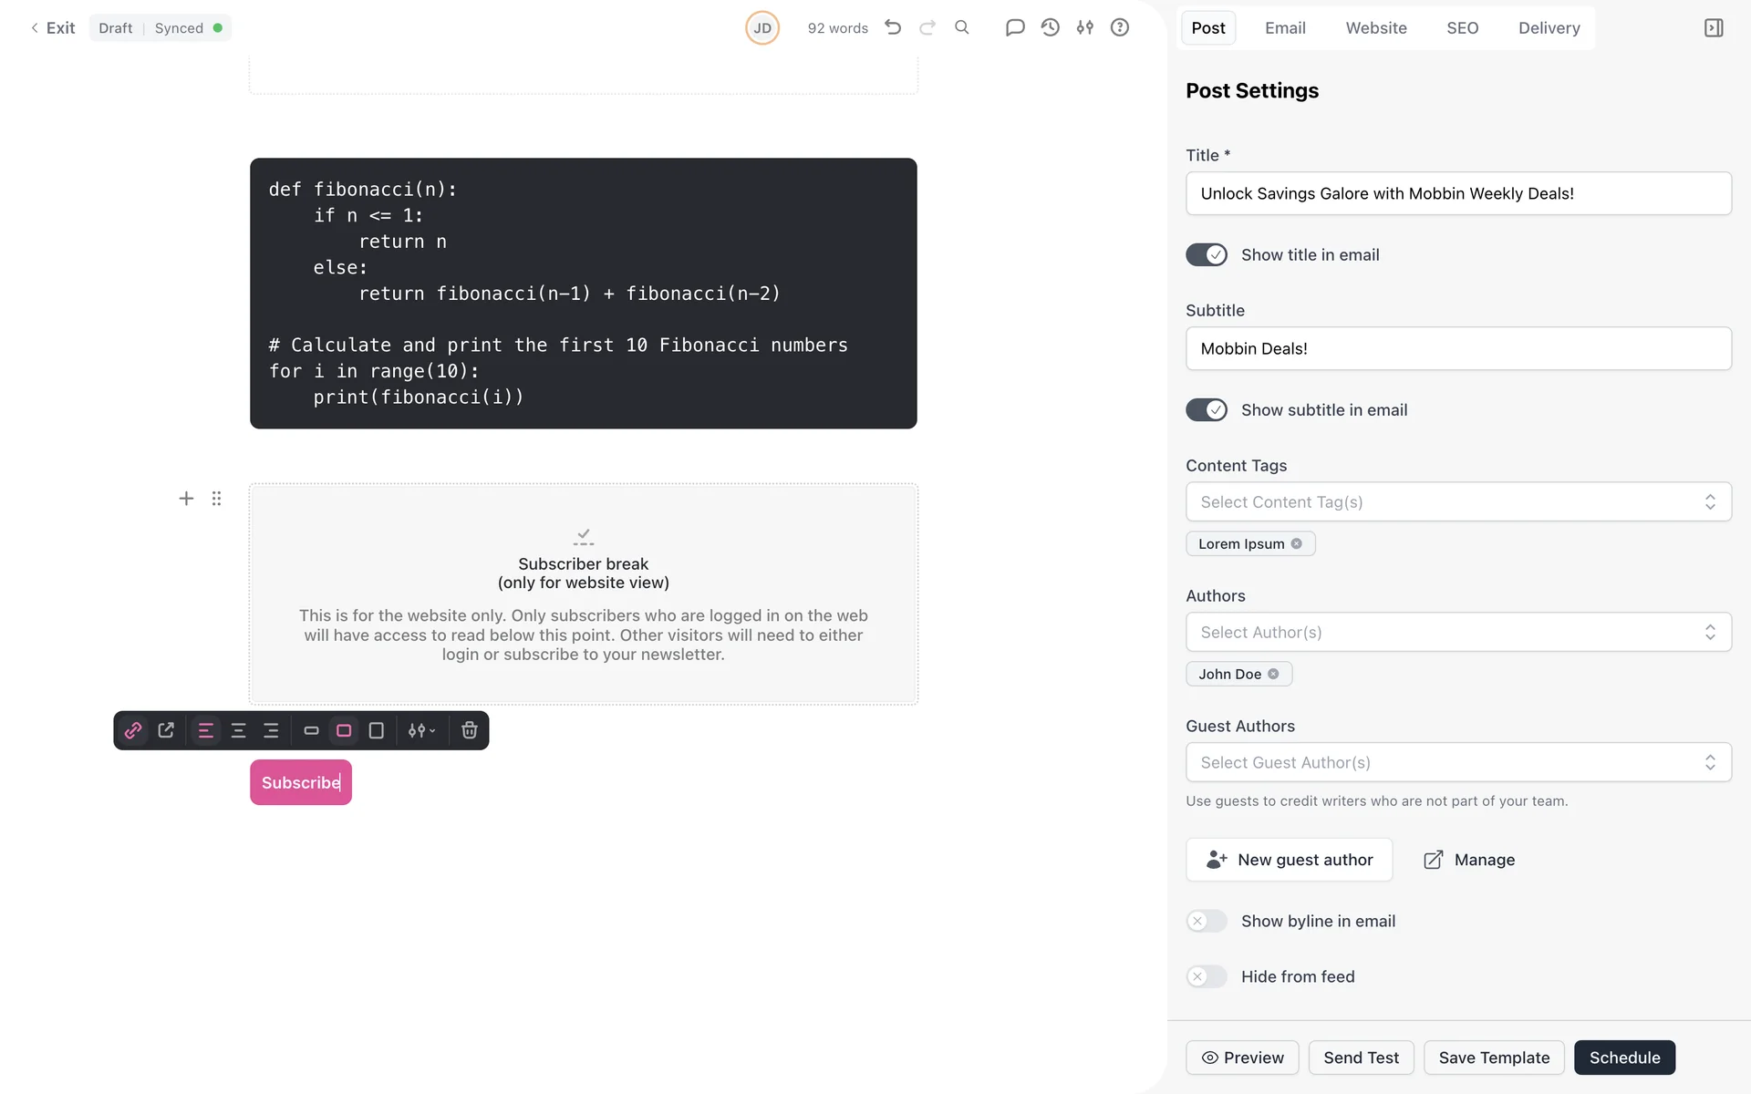Enable Show byline in email toggle
The width and height of the screenshot is (1751, 1094).
(1206, 921)
